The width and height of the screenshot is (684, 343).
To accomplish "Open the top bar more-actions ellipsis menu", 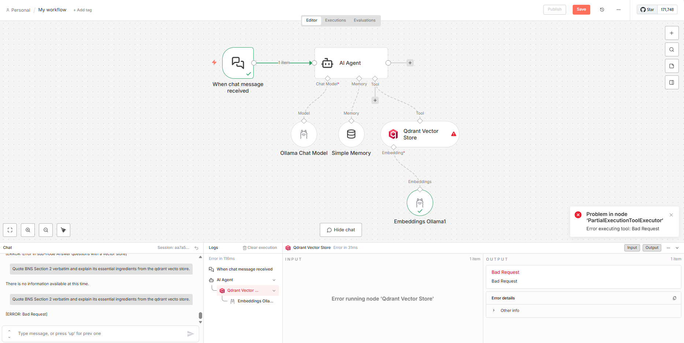I will click(x=618, y=10).
